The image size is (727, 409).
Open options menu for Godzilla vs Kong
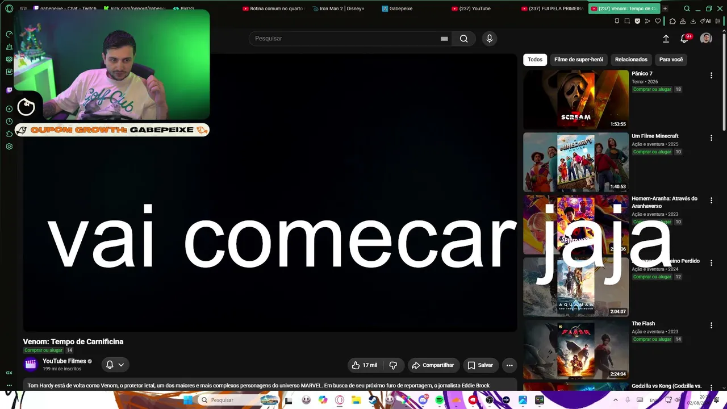pos(711,387)
